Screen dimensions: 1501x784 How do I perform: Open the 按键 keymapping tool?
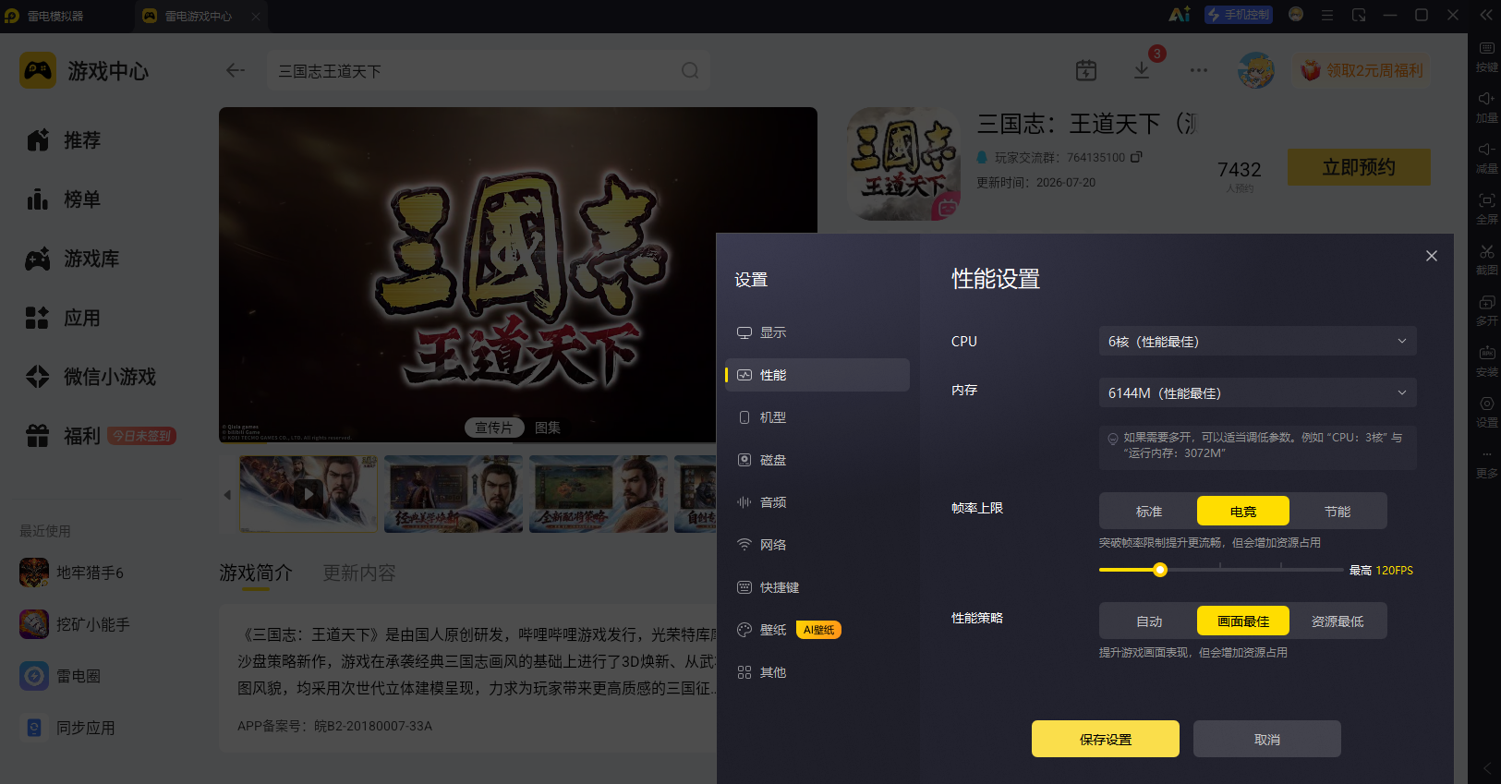1487,56
